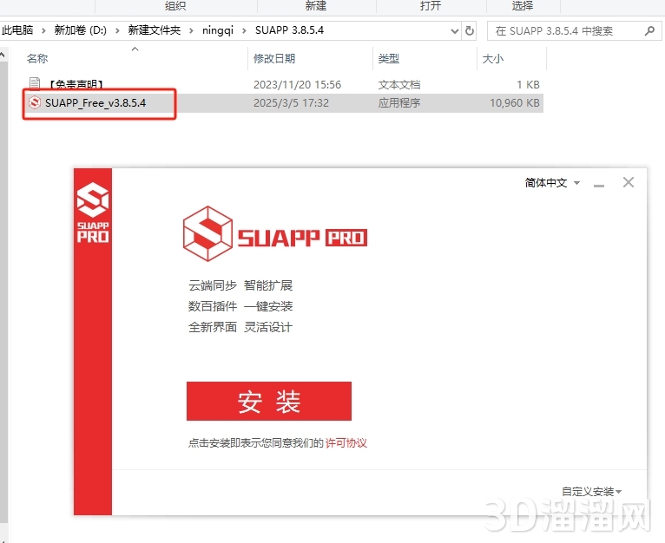
Task: Click SUAPP 3.8.5.4 breadcrumb segment
Action: (x=289, y=30)
